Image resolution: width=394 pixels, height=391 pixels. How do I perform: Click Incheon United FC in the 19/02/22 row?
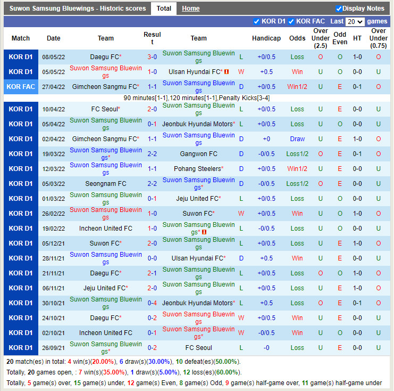106,229
